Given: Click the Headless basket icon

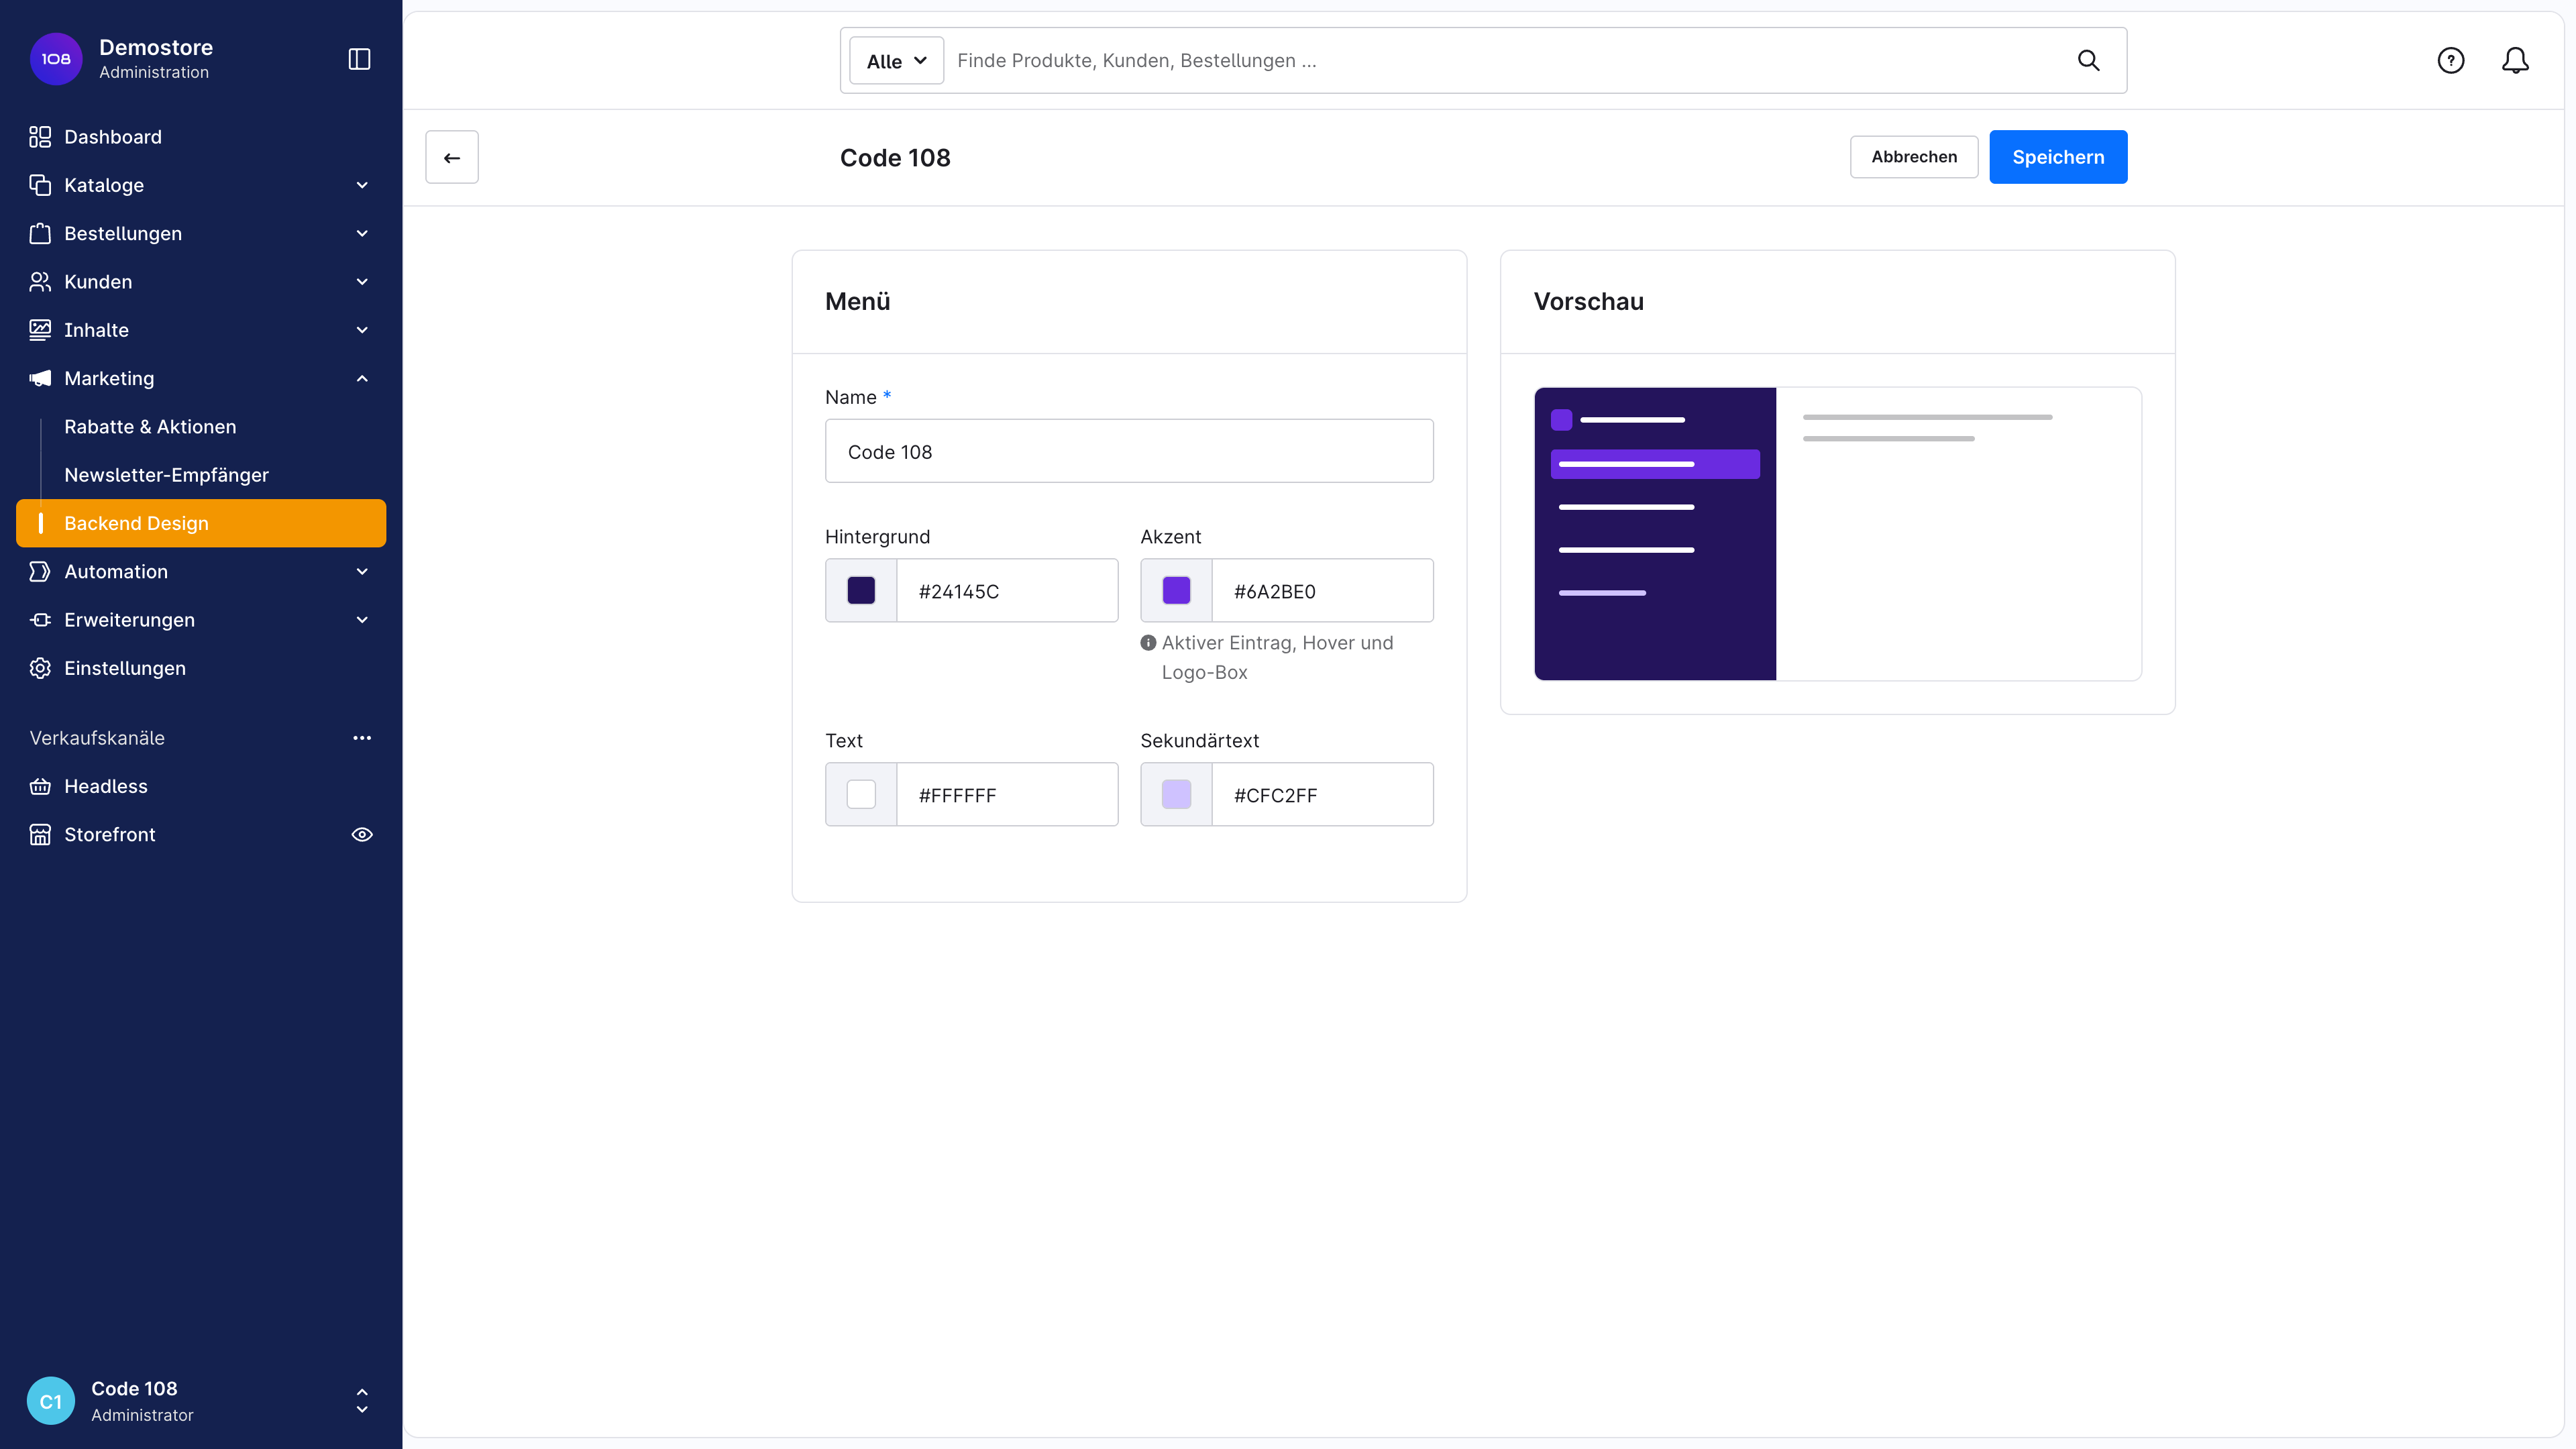Looking at the screenshot, I should [x=40, y=786].
